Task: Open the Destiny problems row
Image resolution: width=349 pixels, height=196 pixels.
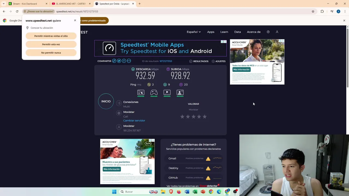Action: [x=194, y=168]
